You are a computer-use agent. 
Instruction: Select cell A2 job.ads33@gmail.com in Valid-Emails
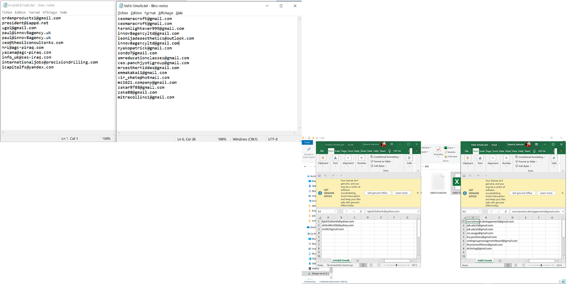(x=480, y=225)
